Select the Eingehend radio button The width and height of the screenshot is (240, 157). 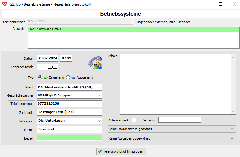pos(40,77)
